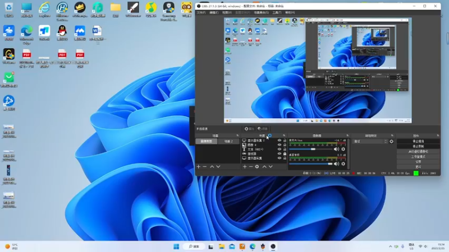Viewport: 449px width, 252px height.
Task: Open the 文件(F) menu
Action: pos(201,12)
